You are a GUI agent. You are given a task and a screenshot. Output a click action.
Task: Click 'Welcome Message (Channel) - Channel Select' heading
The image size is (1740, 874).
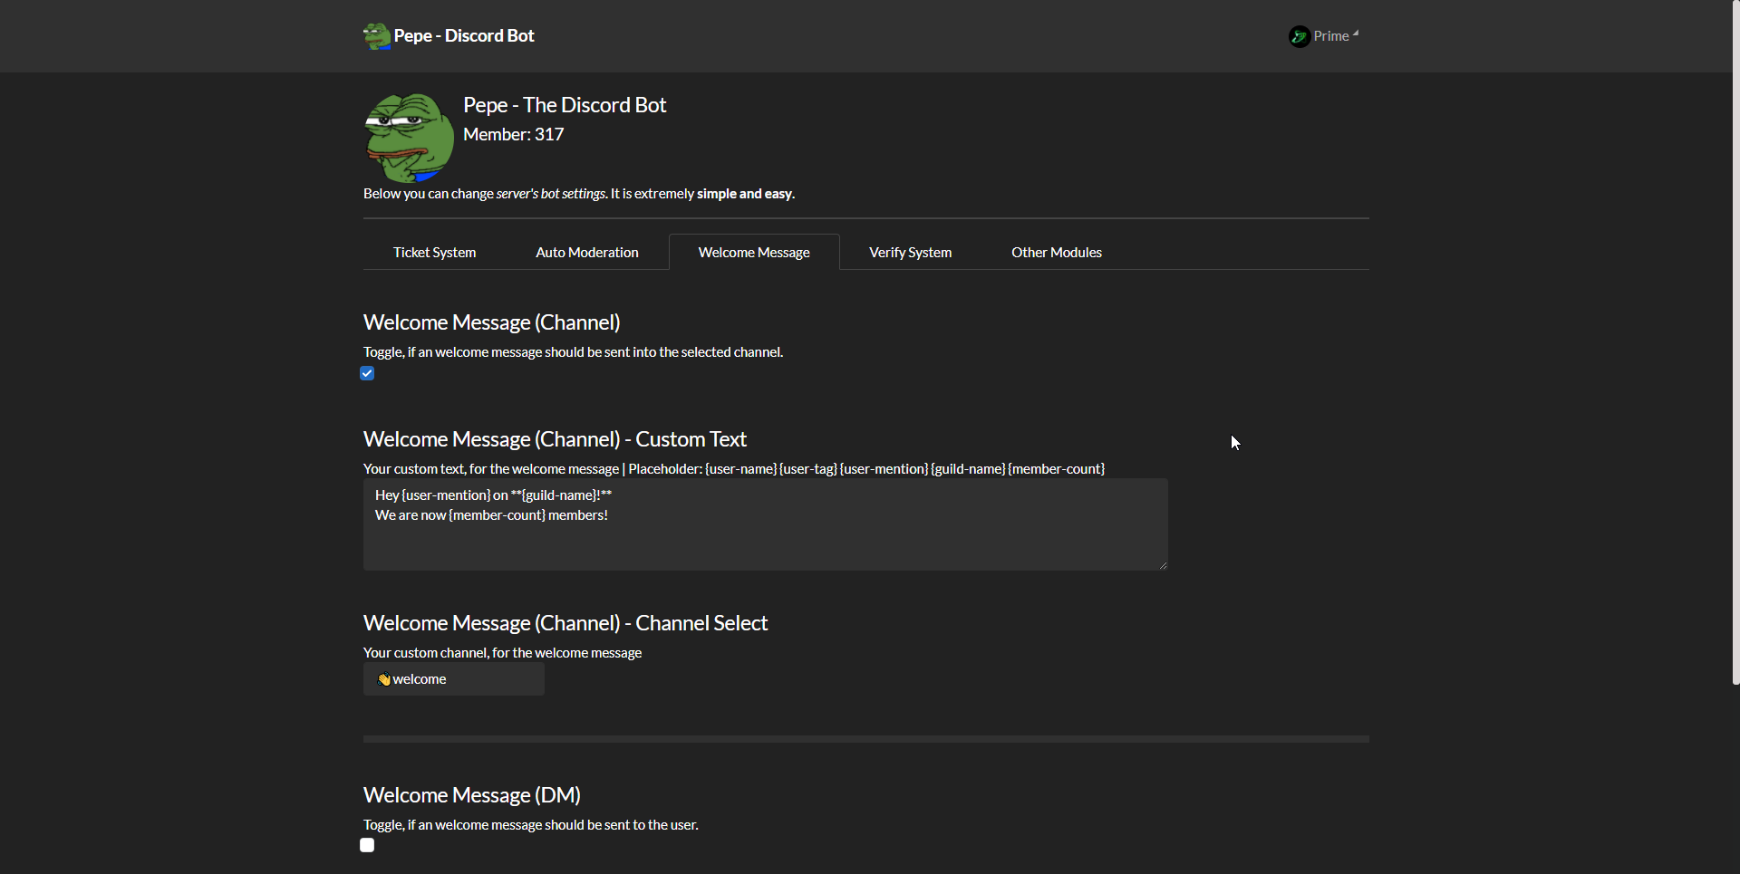point(565,623)
